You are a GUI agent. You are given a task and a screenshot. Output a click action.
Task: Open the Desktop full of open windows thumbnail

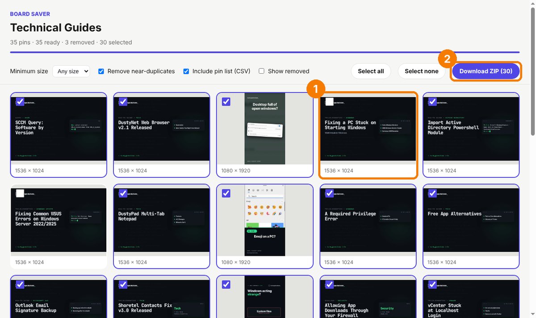[265, 129]
